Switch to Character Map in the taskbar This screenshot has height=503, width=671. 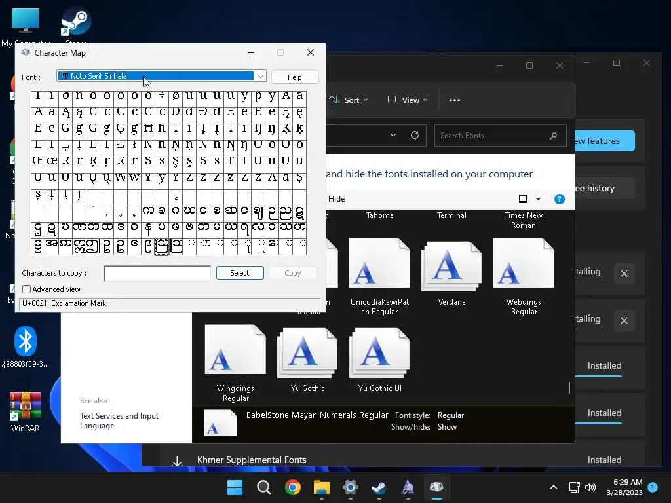436,487
